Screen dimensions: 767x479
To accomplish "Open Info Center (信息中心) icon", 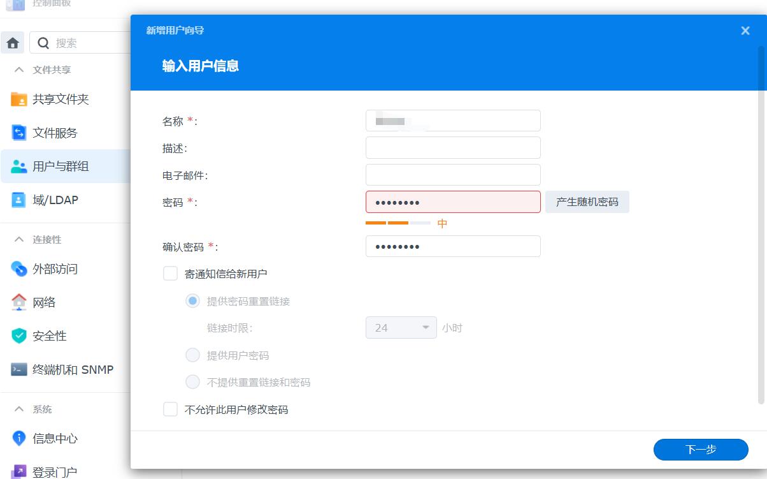I will coord(19,438).
